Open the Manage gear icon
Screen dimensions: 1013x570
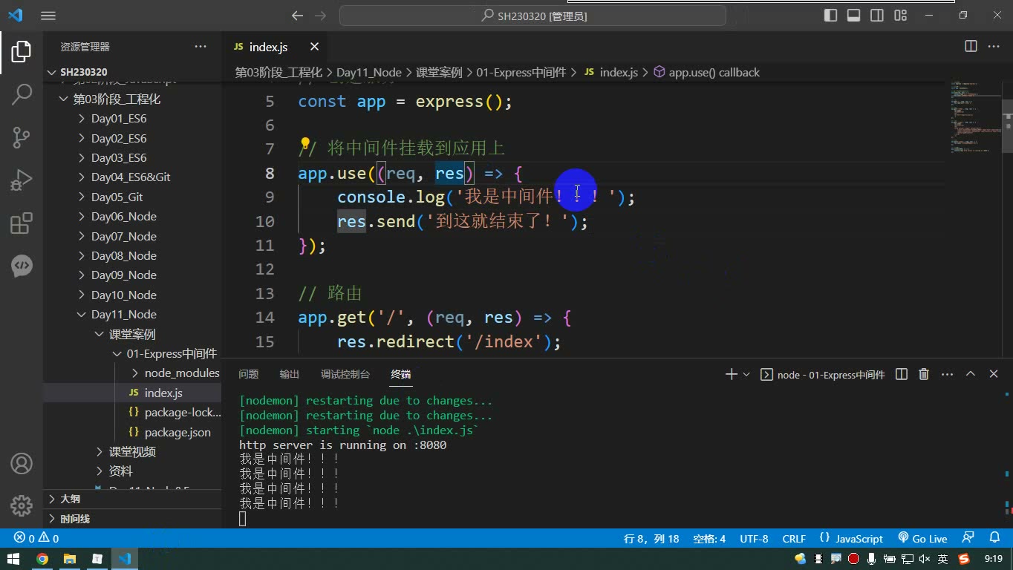click(22, 506)
